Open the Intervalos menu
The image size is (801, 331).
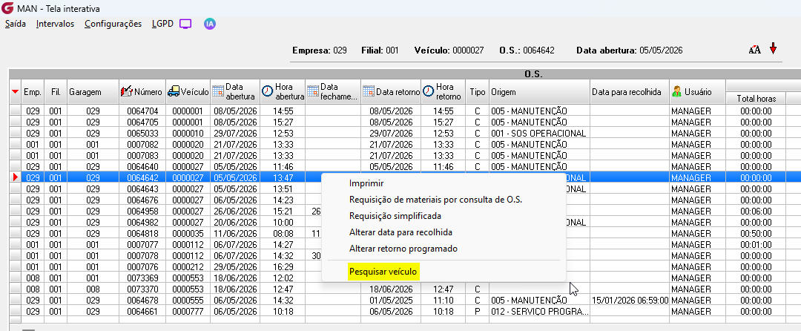pos(55,24)
